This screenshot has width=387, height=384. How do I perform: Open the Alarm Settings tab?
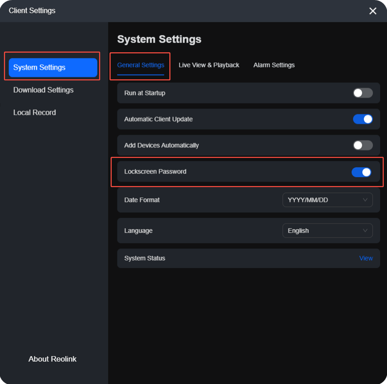click(274, 65)
